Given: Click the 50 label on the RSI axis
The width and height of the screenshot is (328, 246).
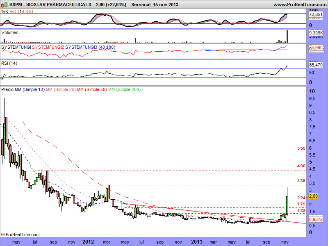Looking at the screenshot, I should (x=312, y=73).
